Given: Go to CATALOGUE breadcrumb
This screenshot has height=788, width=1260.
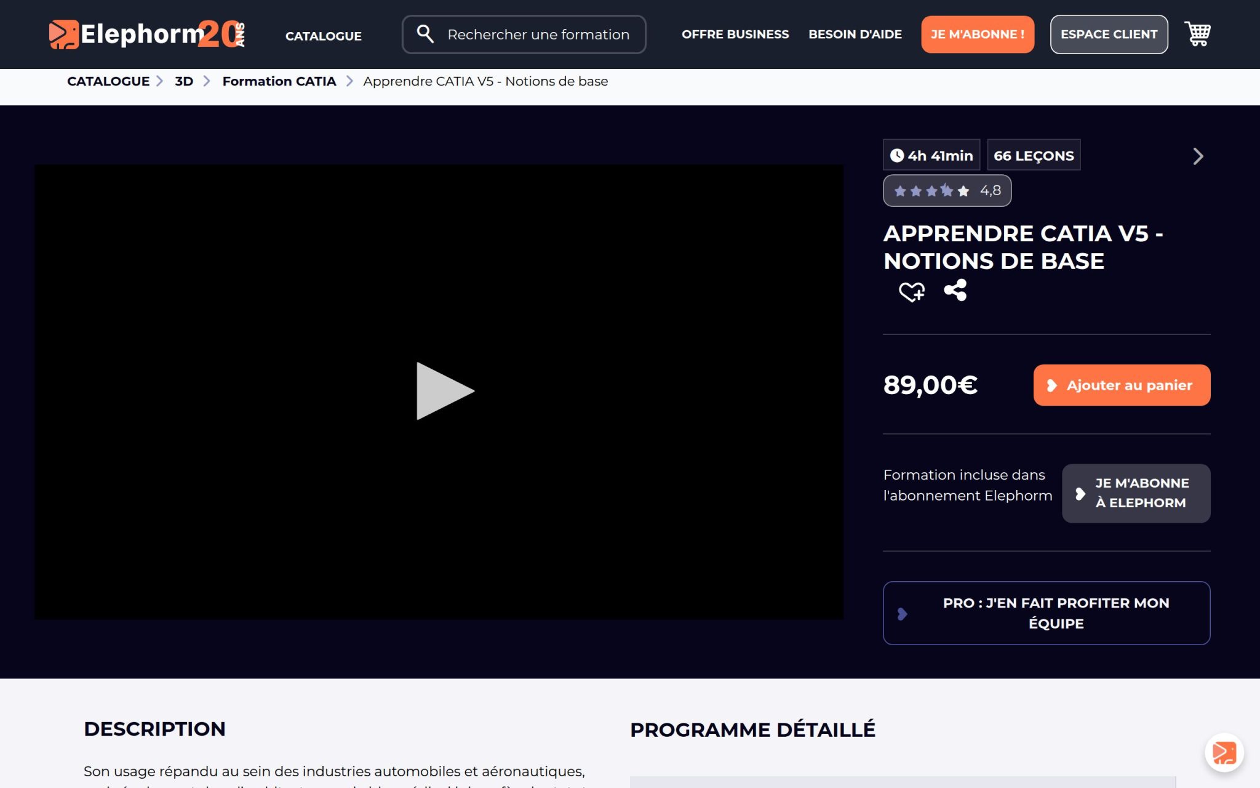Looking at the screenshot, I should [x=108, y=81].
